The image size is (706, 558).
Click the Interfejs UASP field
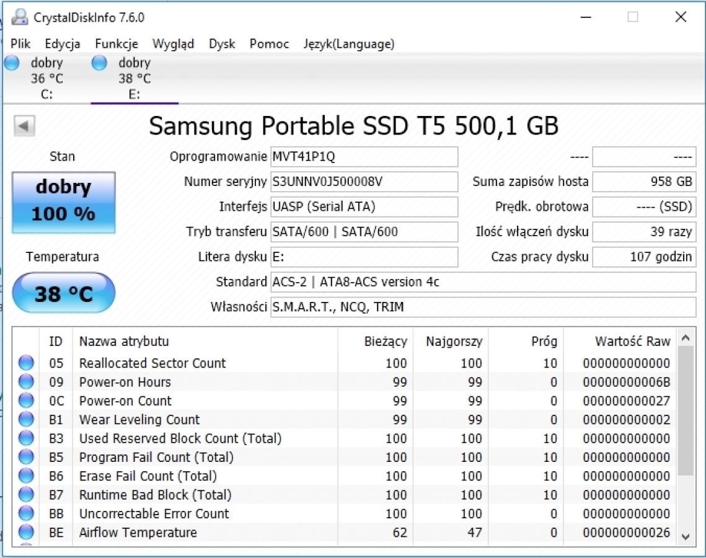(364, 206)
